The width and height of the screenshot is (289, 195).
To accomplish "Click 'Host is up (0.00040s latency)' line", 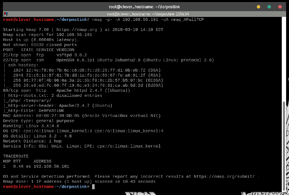I will (x=41, y=40).
